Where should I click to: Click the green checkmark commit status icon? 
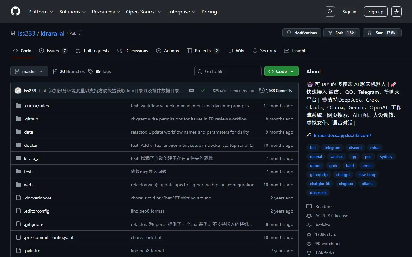(203, 91)
